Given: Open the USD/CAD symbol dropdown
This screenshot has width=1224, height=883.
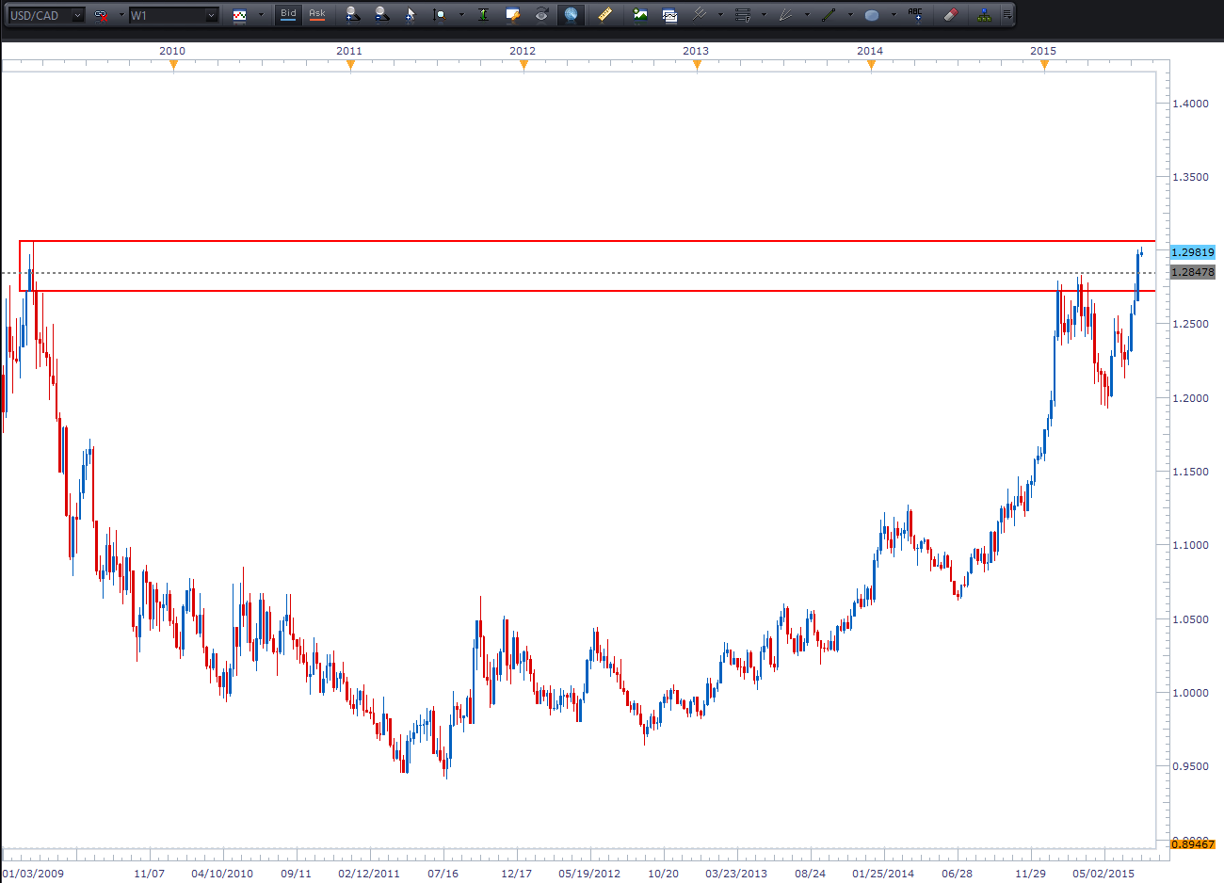Looking at the screenshot, I should click(x=76, y=15).
